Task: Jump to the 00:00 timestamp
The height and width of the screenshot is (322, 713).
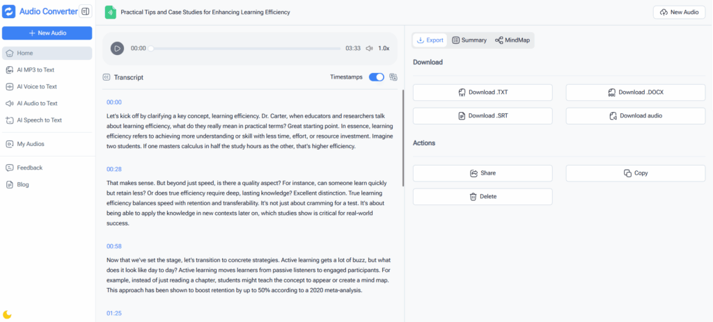Action: (114, 102)
